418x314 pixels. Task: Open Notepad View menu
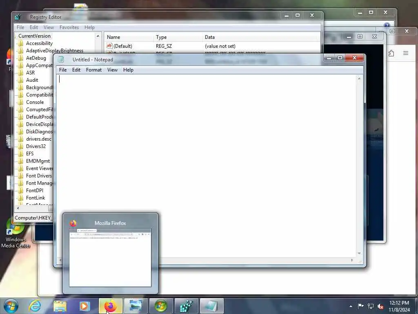point(113,70)
